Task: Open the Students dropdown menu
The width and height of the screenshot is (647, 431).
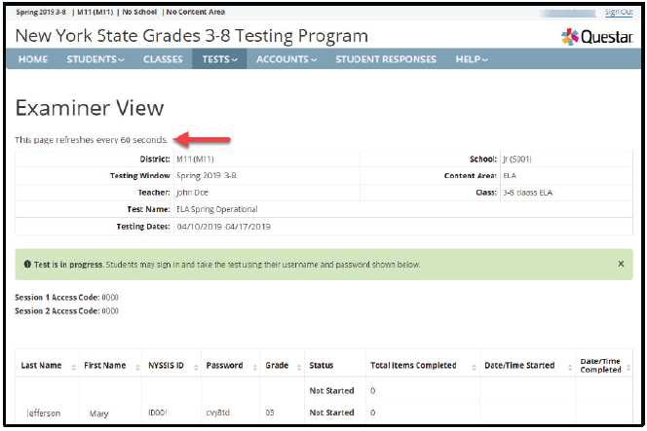Action: pos(95,59)
